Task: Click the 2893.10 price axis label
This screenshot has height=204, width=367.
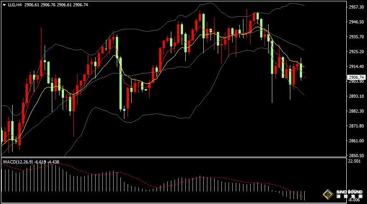Action: click(356, 96)
